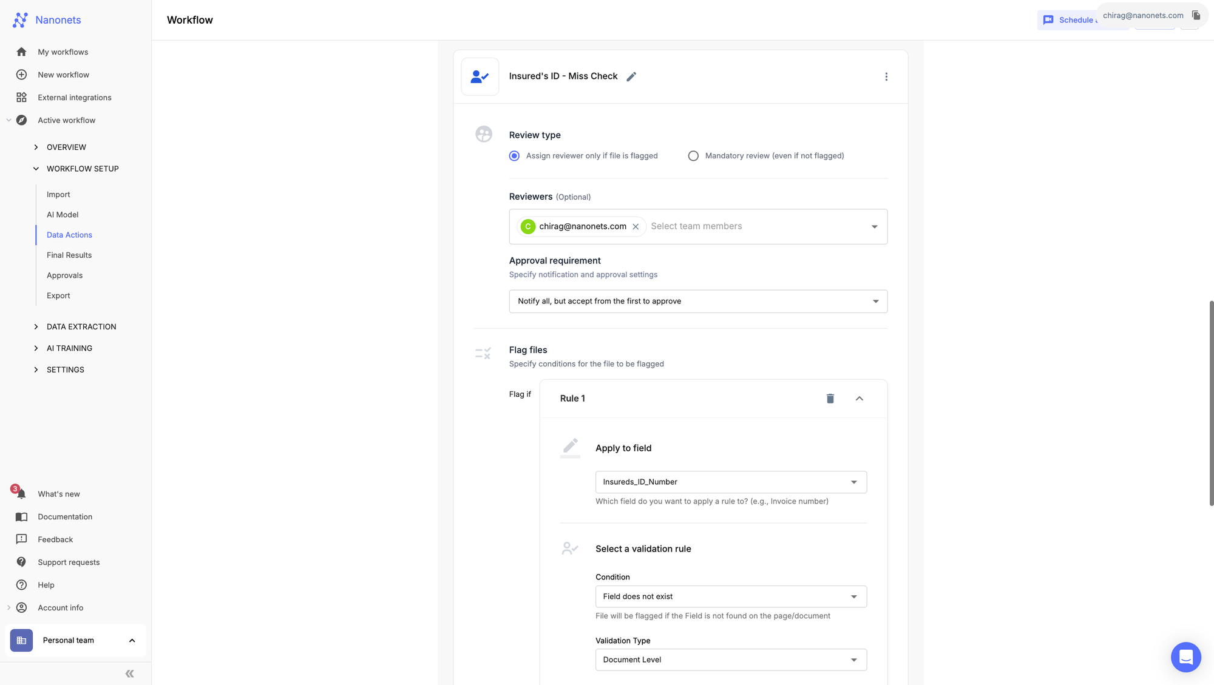Click the apply to field pencil icon

569,448
